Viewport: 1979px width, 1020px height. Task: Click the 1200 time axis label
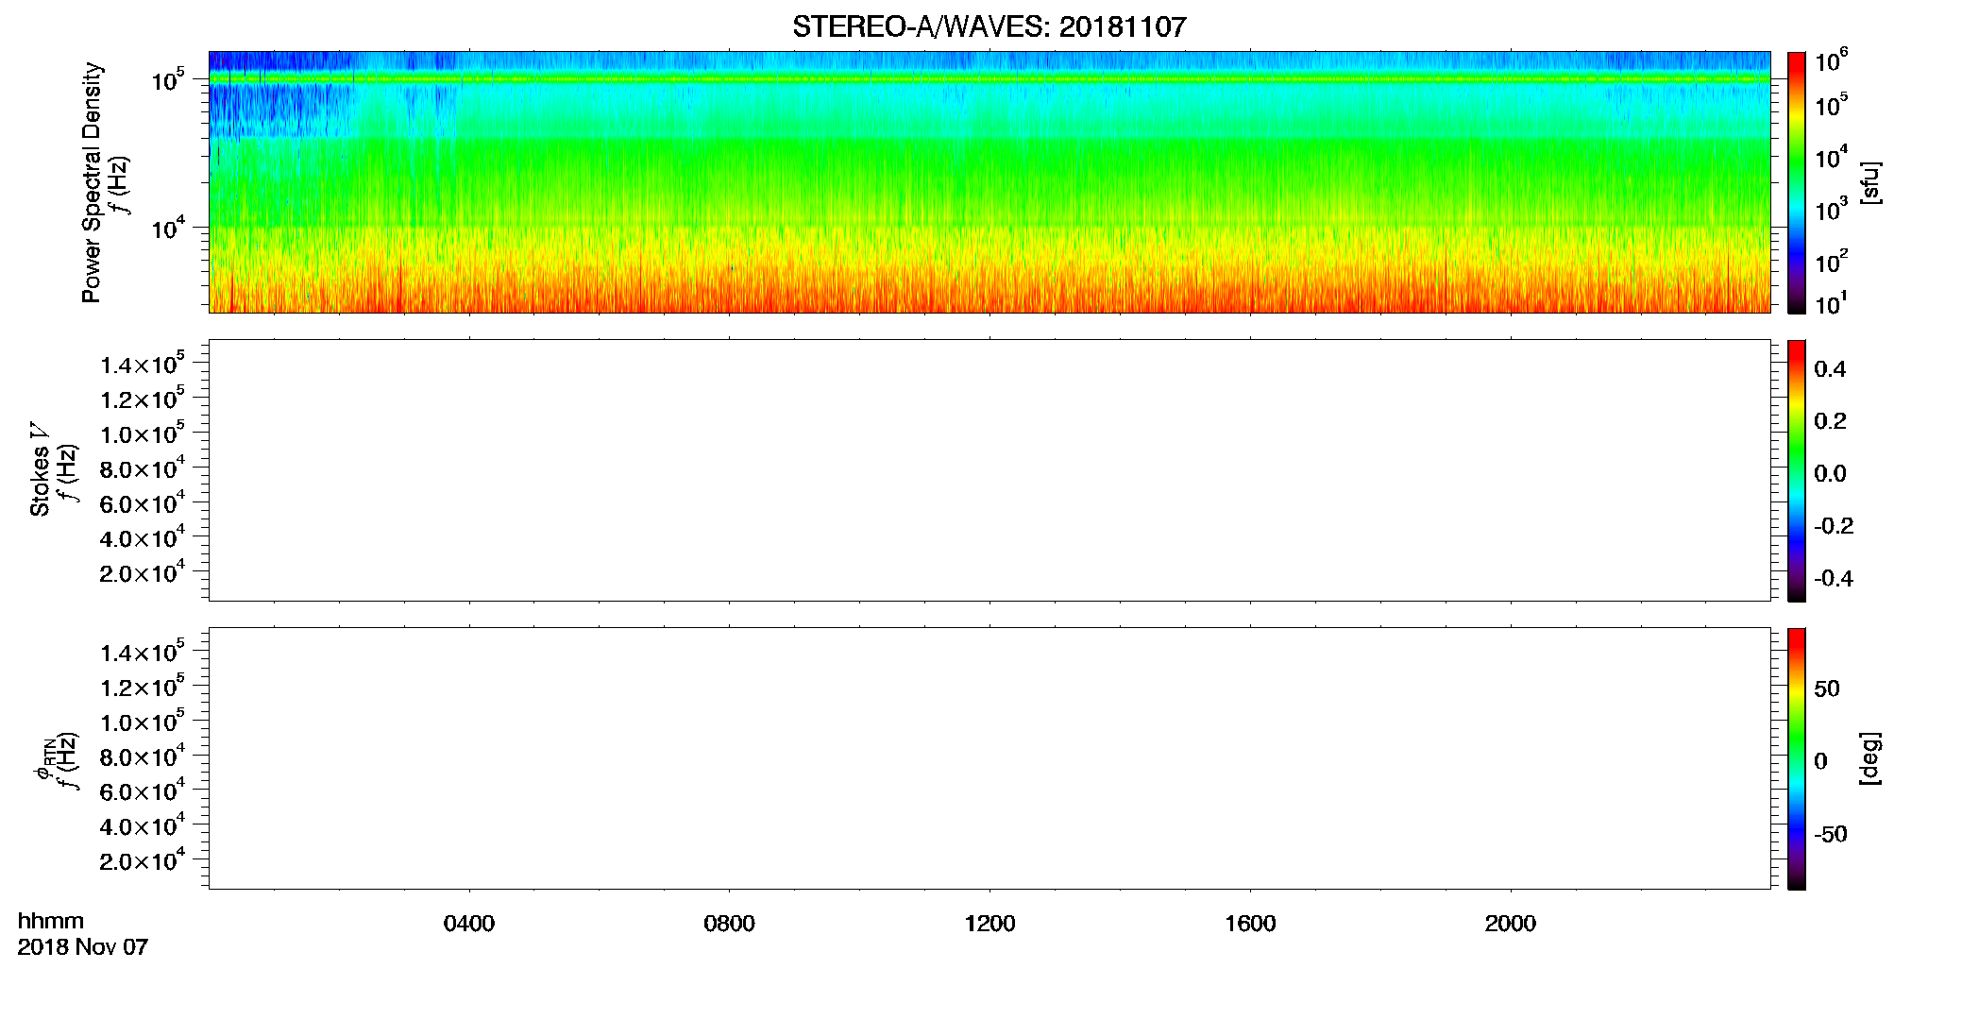(989, 924)
